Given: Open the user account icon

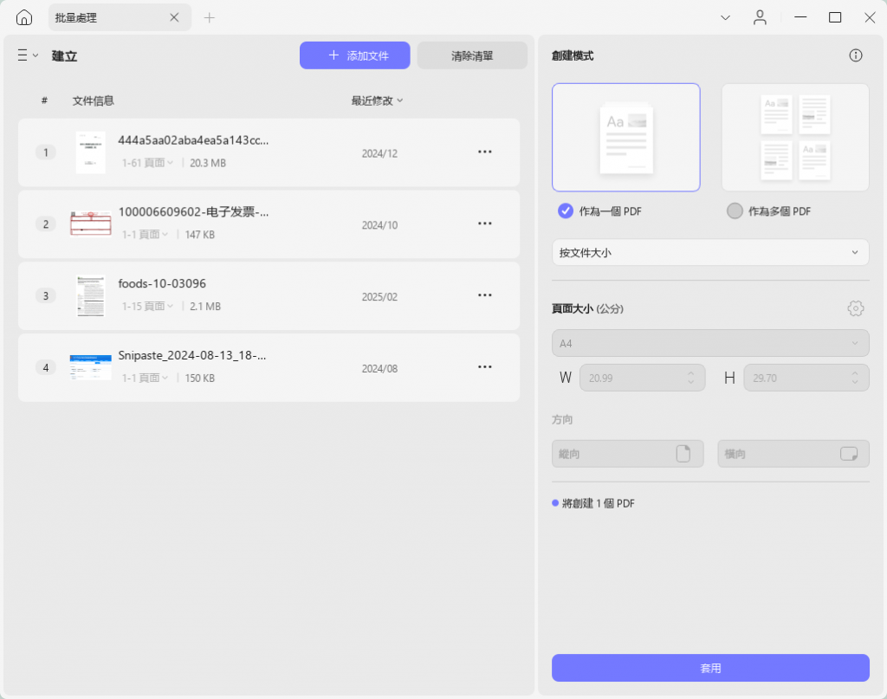Looking at the screenshot, I should click(760, 18).
